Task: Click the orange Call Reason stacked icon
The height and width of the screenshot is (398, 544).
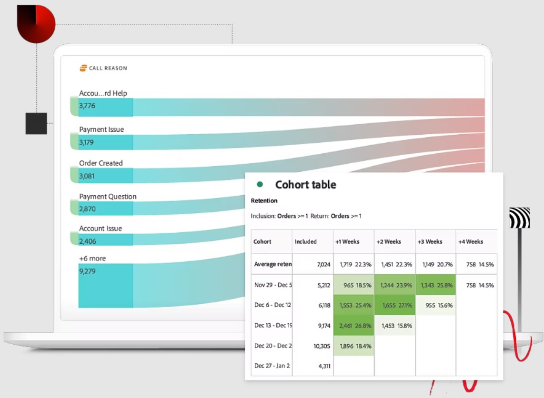Action: coord(82,68)
